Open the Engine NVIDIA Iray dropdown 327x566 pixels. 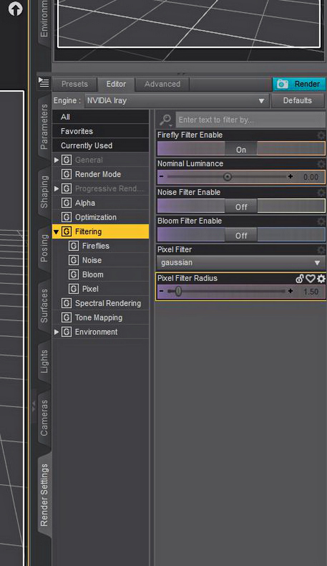pos(177,101)
